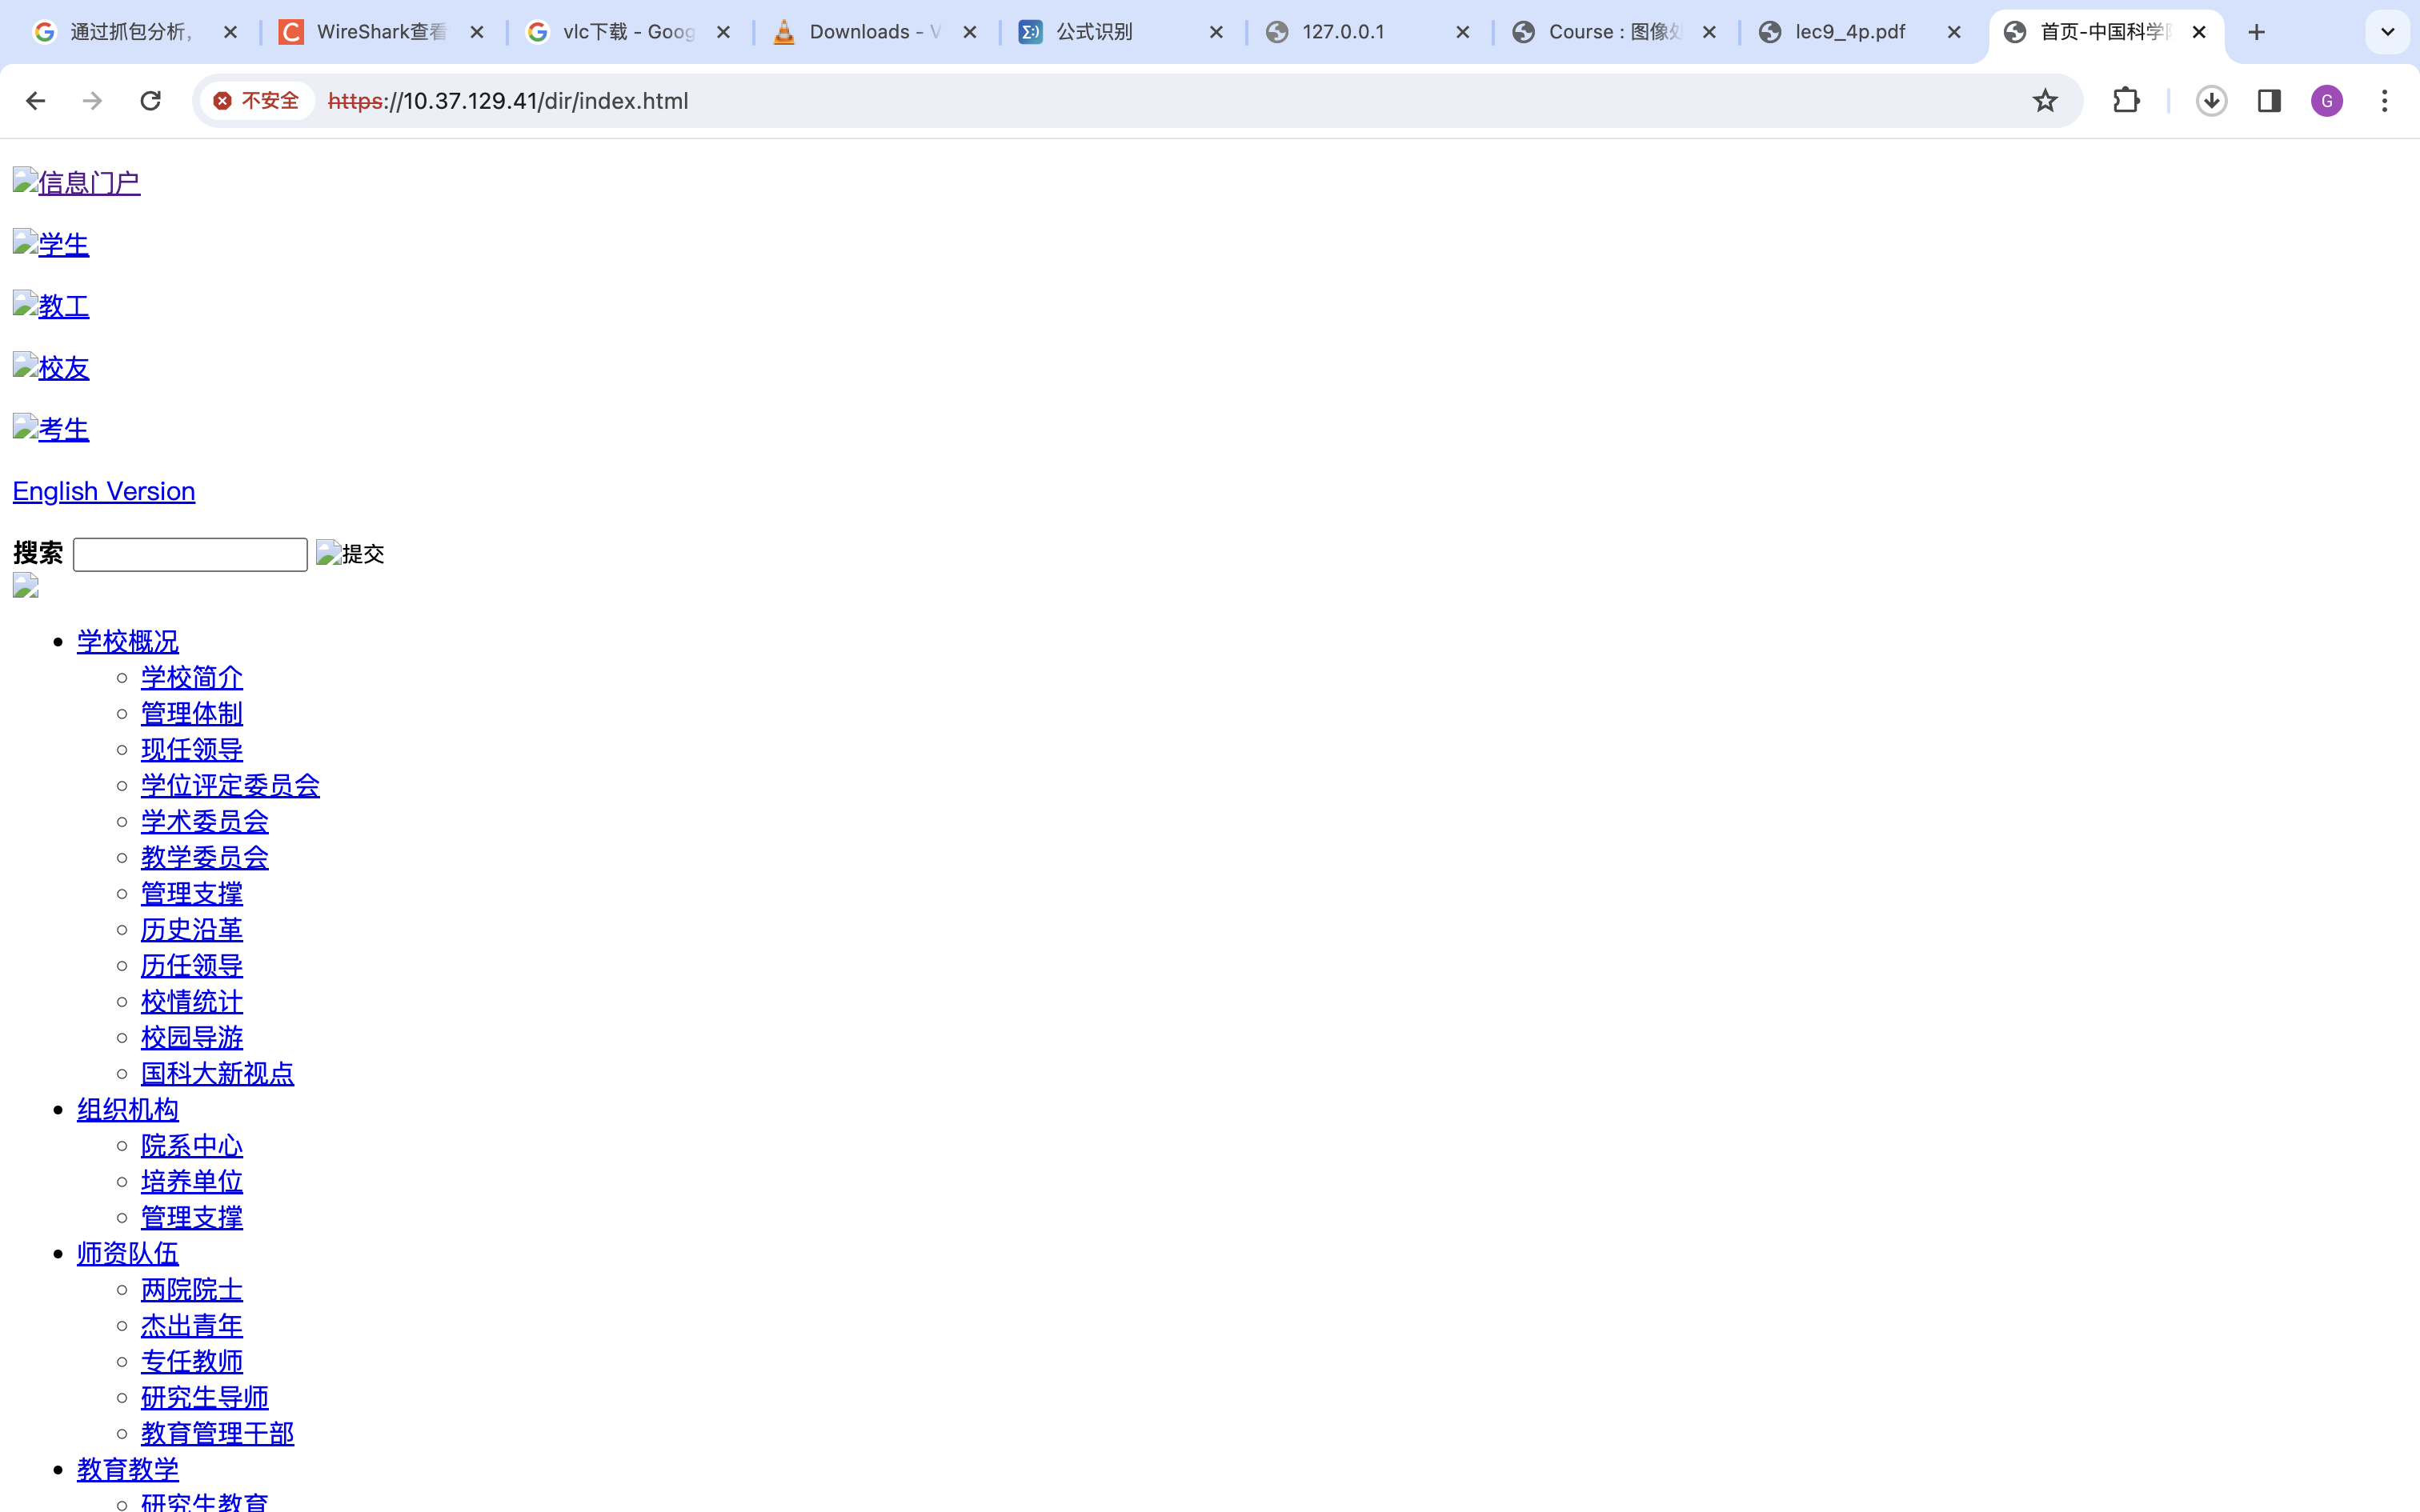Image resolution: width=2420 pixels, height=1512 pixels.
Task: Click the 提交 search submit button
Action: [351, 552]
